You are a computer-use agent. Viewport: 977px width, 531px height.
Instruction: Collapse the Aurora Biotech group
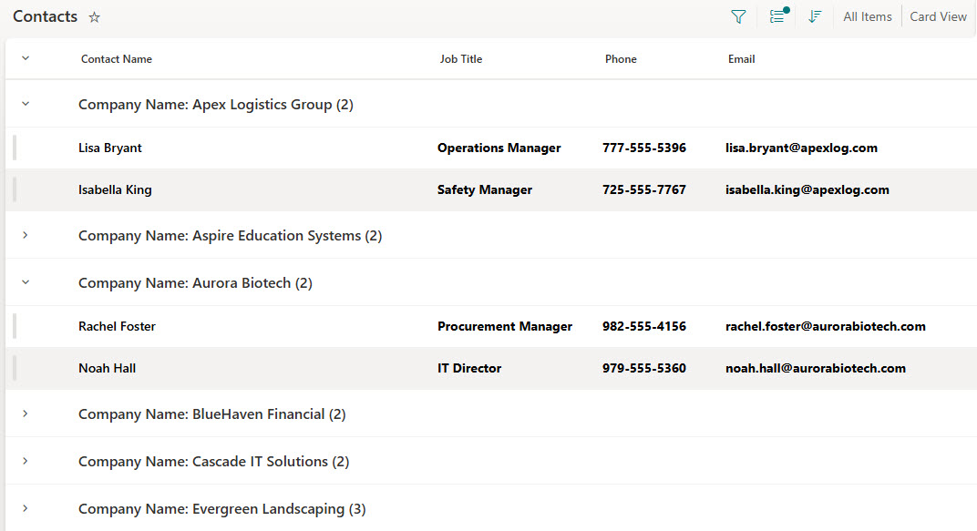26,282
